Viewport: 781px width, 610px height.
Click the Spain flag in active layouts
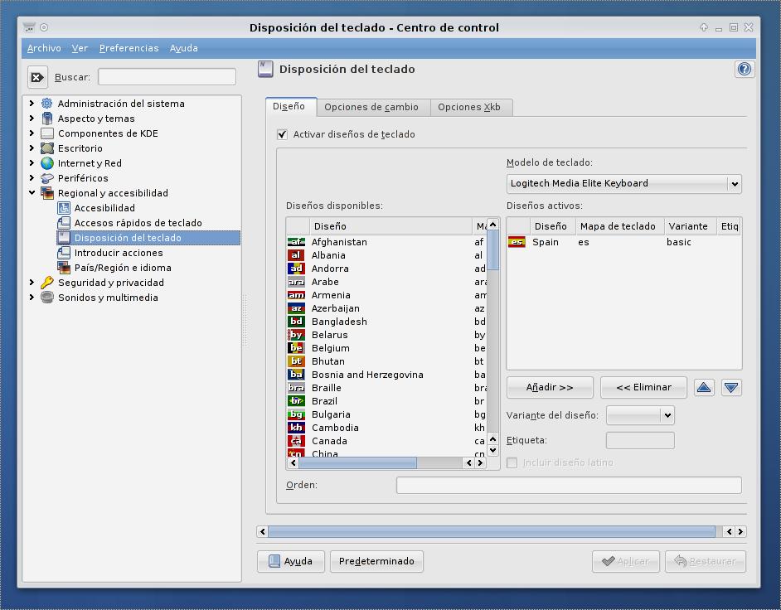click(x=517, y=242)
